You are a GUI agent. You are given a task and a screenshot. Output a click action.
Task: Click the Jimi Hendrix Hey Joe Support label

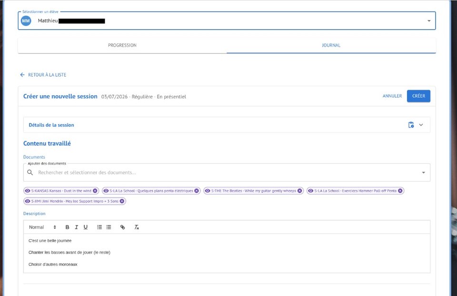pyautogui.click(x=75, y=201)
